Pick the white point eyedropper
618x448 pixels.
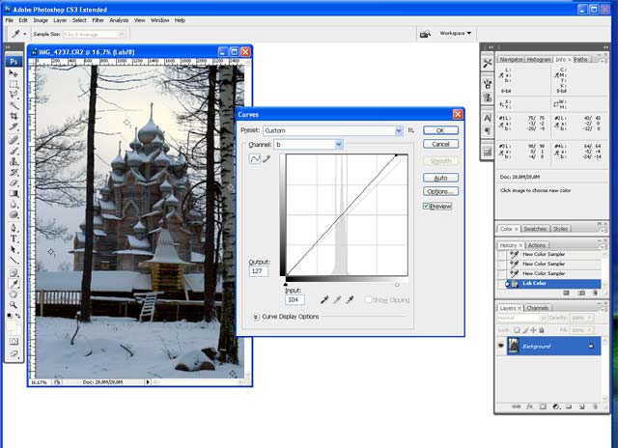click(350, 300)
